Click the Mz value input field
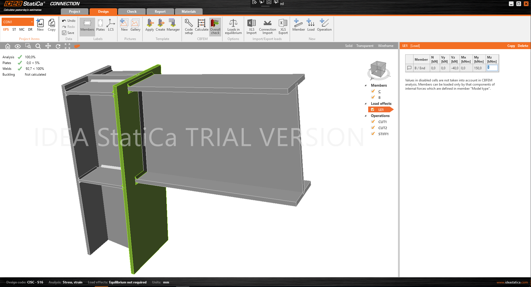 click(x=492, y=68)
